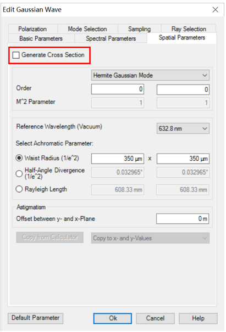Open the Mode Selection tab
This screenshot has width=226, height=332.
(87, 29)
